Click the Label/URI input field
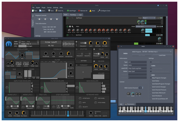Image resolution: width=179 pixels, height=122 pixels. [137, 68]
